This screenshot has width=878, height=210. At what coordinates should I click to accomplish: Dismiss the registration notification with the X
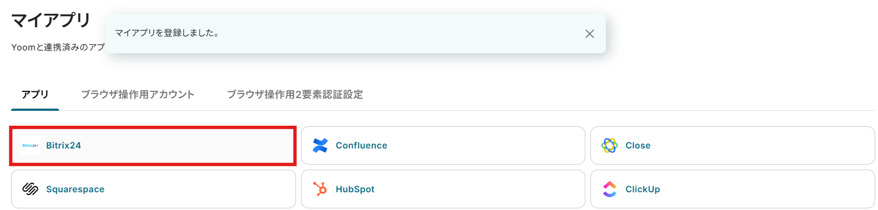pyautogui.click(x=590, y=34)
